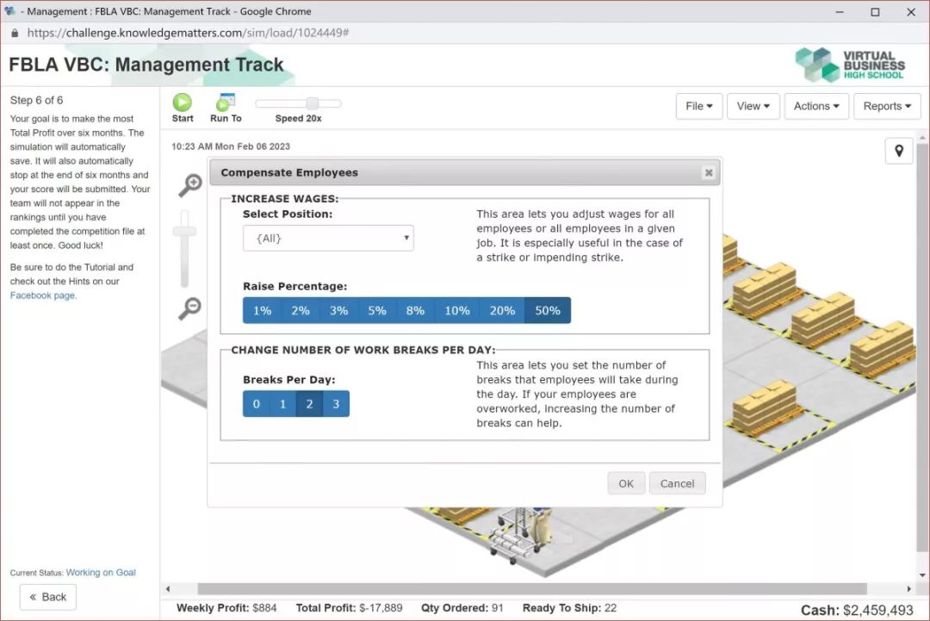
Task: Click the Compensate Employees dialog title
Action: (289, 172)
